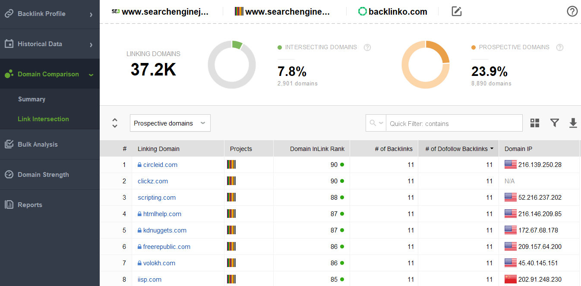Click IP address 172.67.68.178

pos(538,230)
